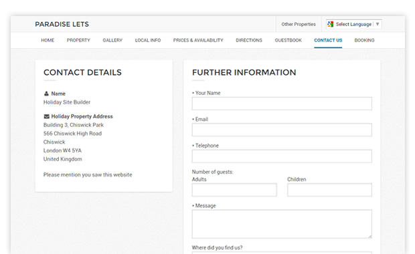
Task: Open the Property page
Action: click(x=78, y=40)
